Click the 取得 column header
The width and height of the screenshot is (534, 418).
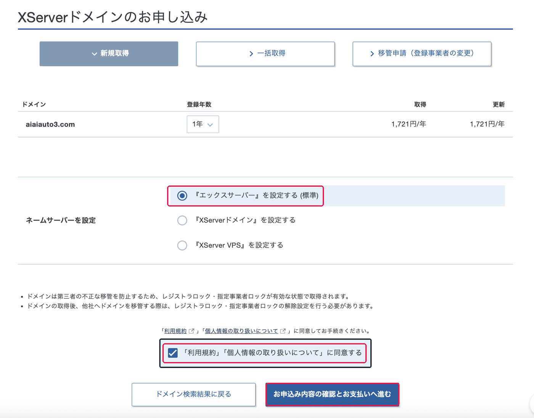point(420,104)
